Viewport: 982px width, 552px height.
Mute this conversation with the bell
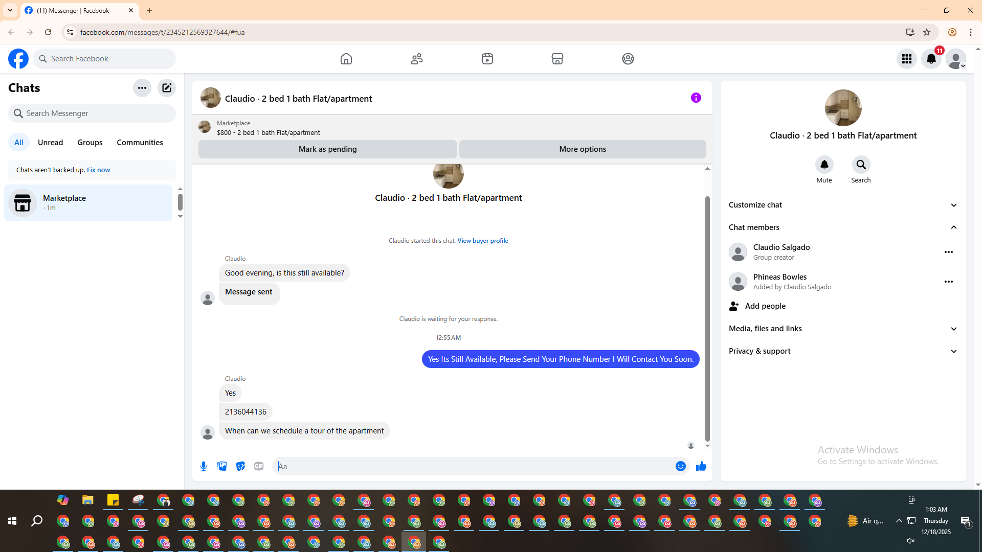pos(824,165)
